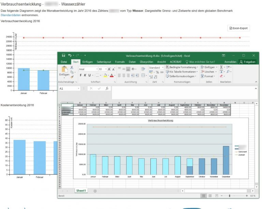Viewport: 262px width, 209px height.
Task: Follow the Standarddaten link
Action: (11, 15)
